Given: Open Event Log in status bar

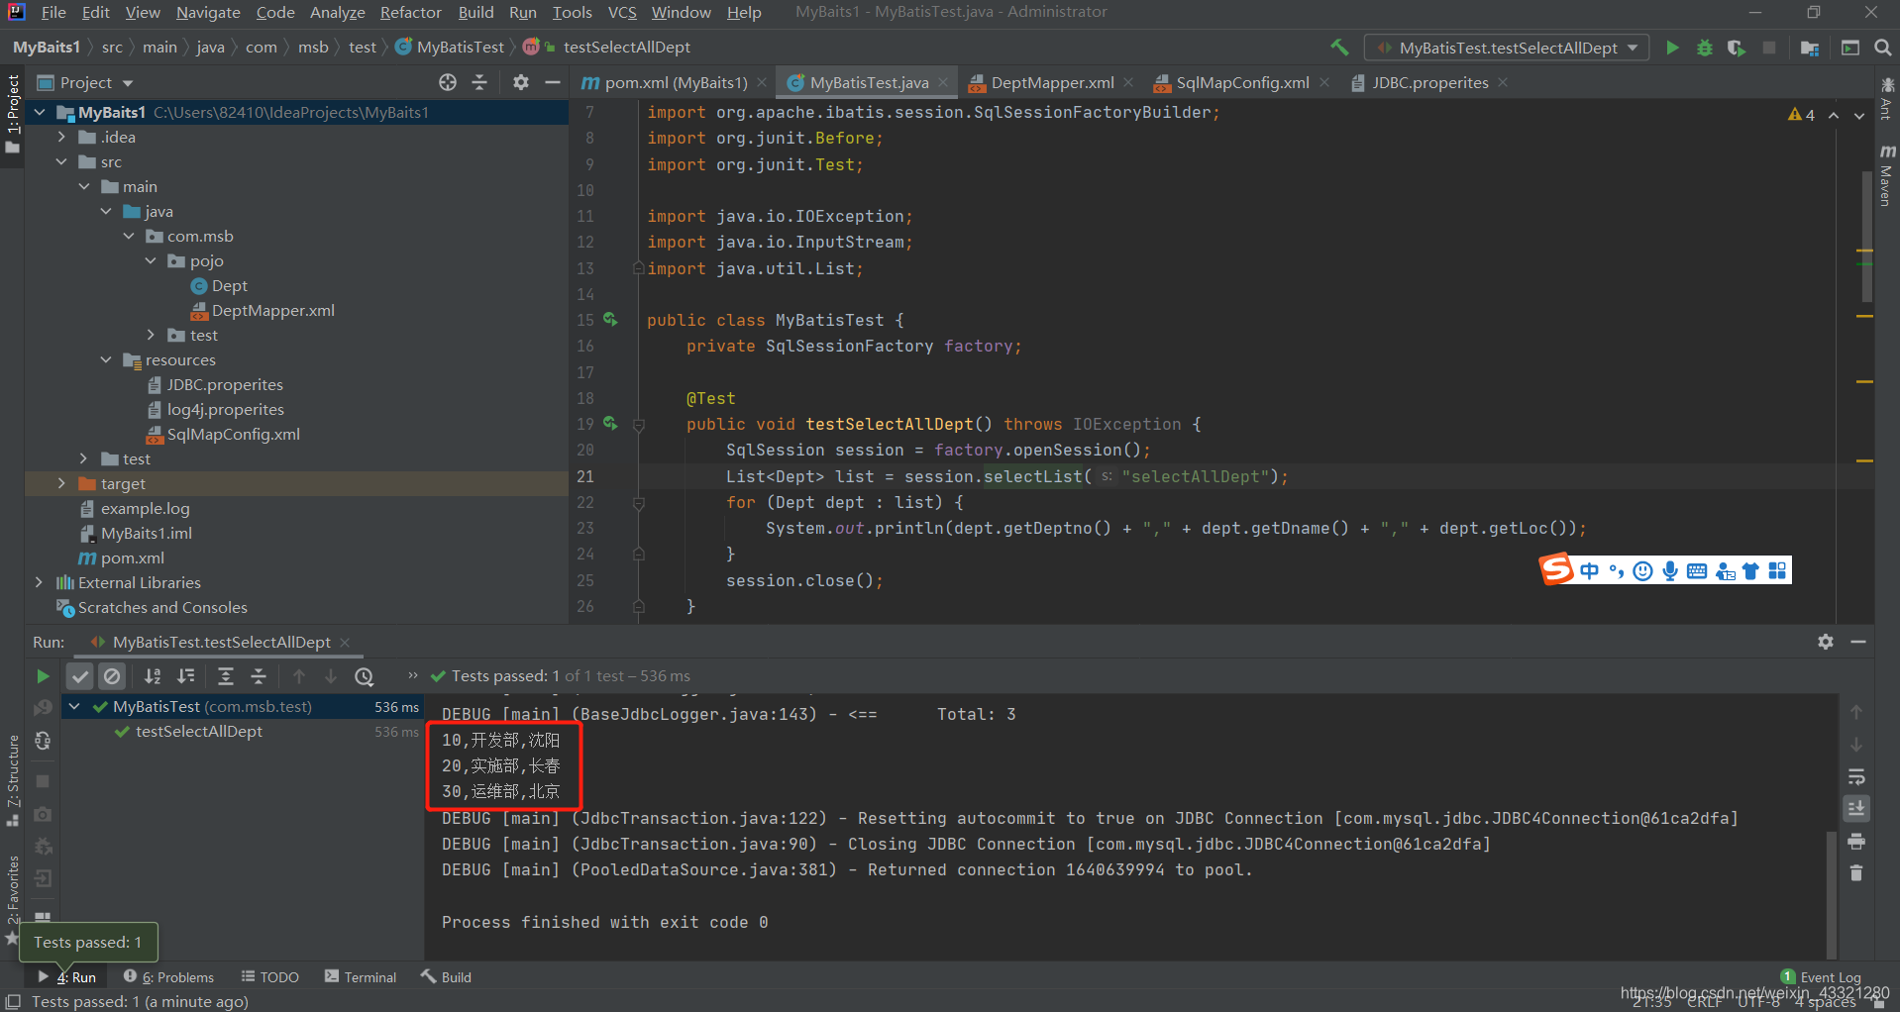Looking at the screenshot, I should pyautogui.click(x=1821, y=977).
